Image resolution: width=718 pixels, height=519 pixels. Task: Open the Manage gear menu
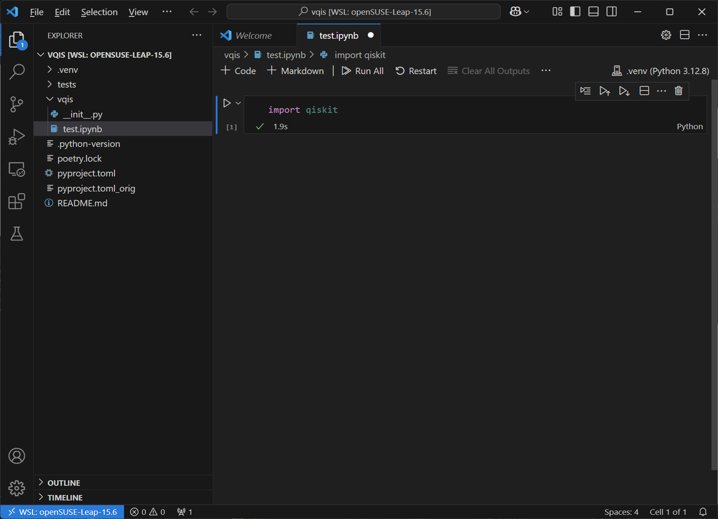coord(17,488)
